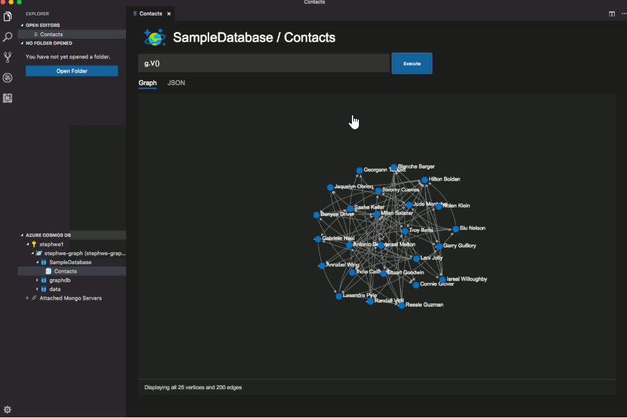
Task: Click the Contacts collection icon in tree
Action: (x=49, y=271)
